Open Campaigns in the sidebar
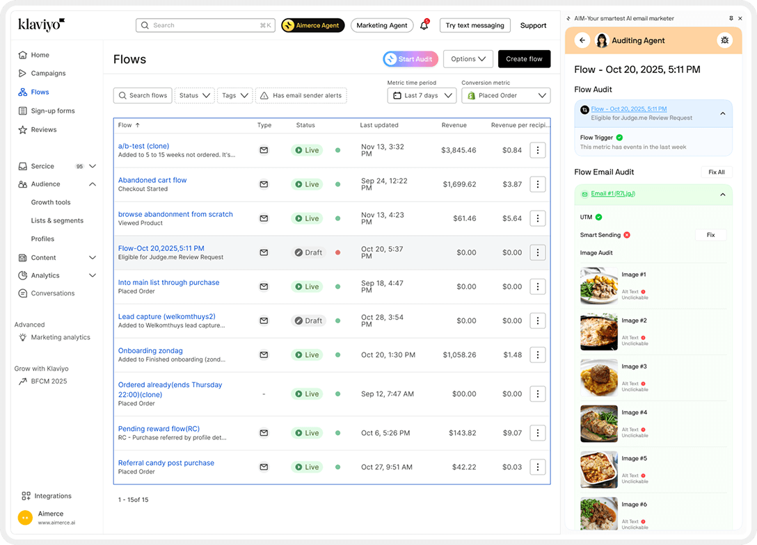Image resolution: width=757 pixels, height=545 pixels. pos(48,73)
